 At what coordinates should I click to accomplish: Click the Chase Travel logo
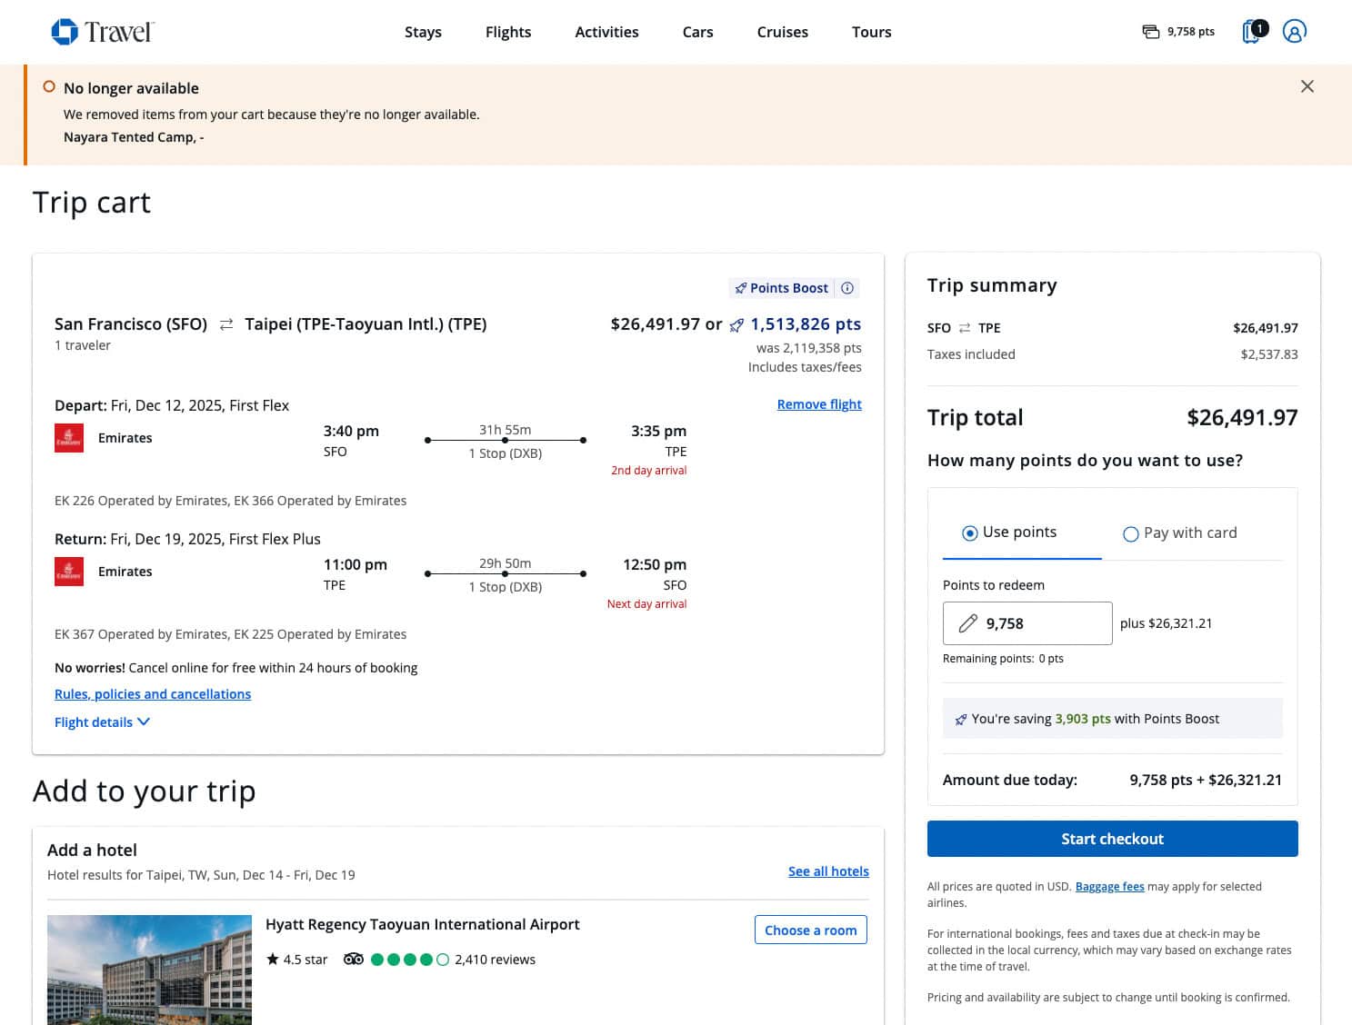click(x=103, y=32)
